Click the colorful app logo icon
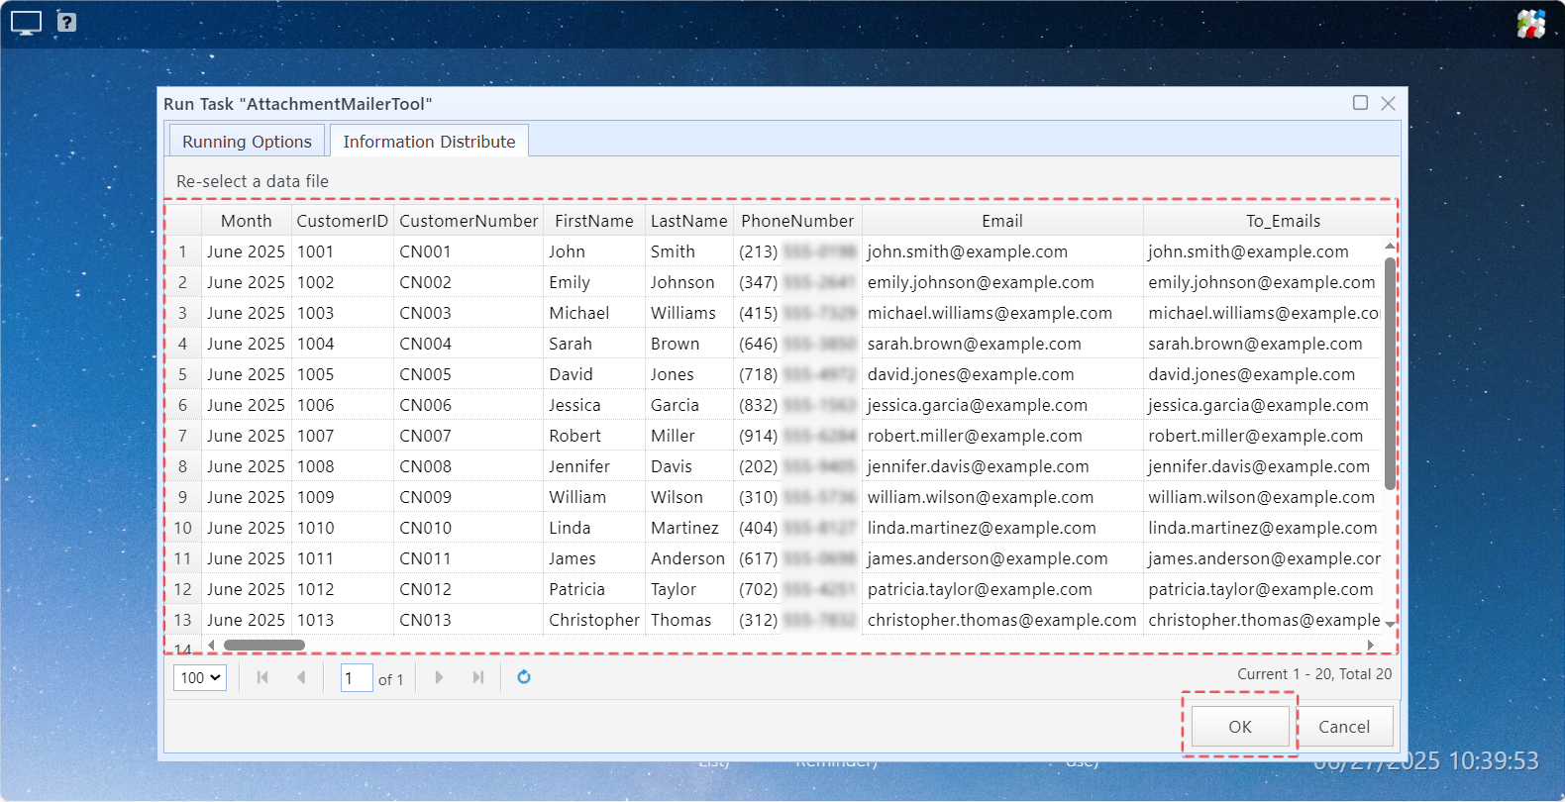Image resolution: width=1565 pixels, height=802 pixels. point(1531,24)
